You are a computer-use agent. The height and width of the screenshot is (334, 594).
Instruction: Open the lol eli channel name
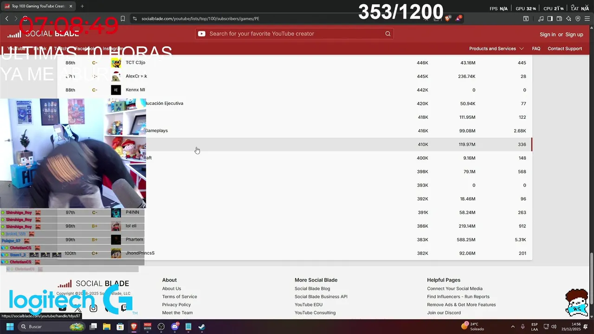pos(131,226)
